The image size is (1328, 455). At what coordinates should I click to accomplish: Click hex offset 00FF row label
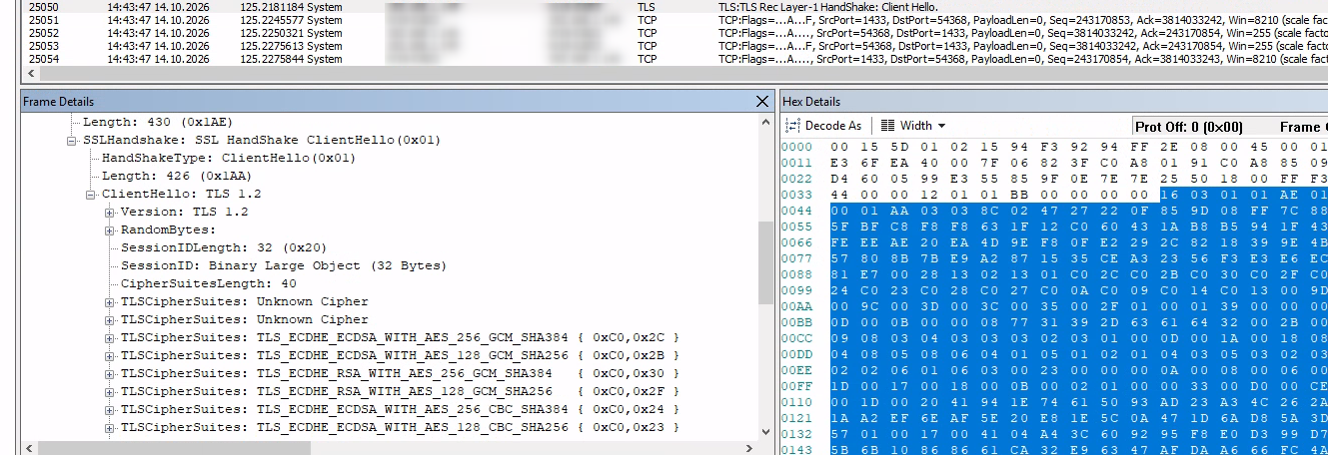point(796,386)
